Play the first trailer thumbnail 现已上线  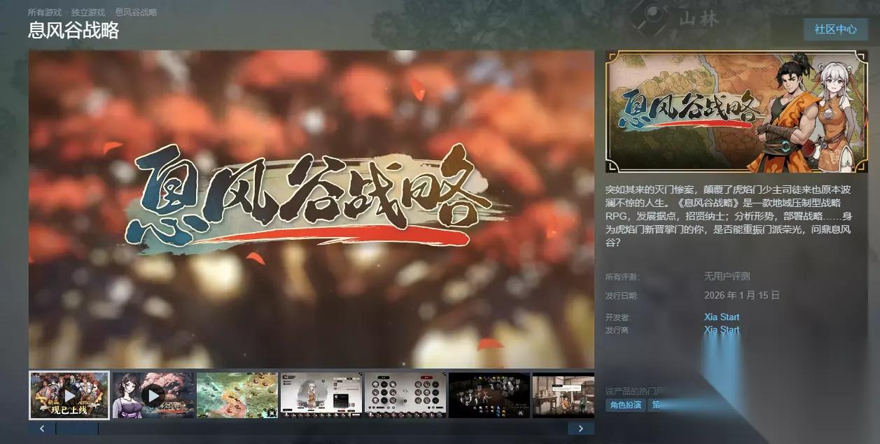pyautogui.click(x=69, y=395)
